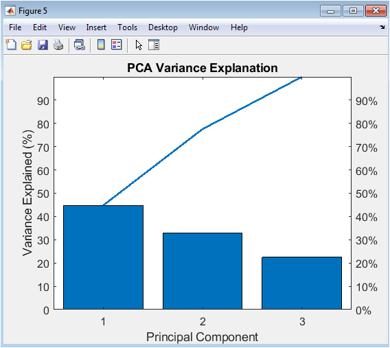The height and width of the screenshot is (348, 390).
Task: Open the Help menu
Action: click(x=239, y=27)
